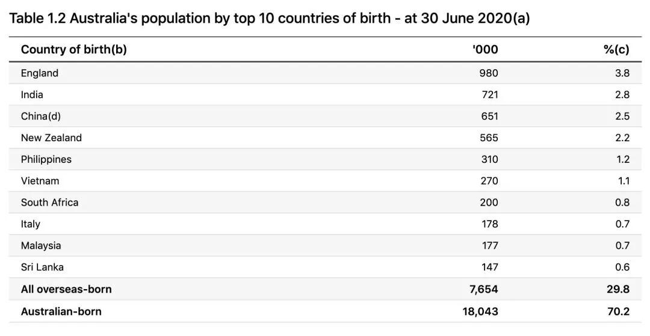Click the Country of birth(b) column header
Screen dimensions: 650x336
(74, 50)
